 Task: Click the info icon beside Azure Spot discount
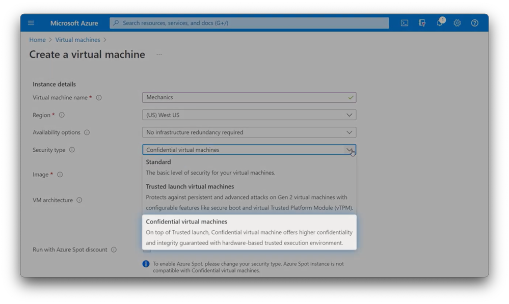point(114,250)
